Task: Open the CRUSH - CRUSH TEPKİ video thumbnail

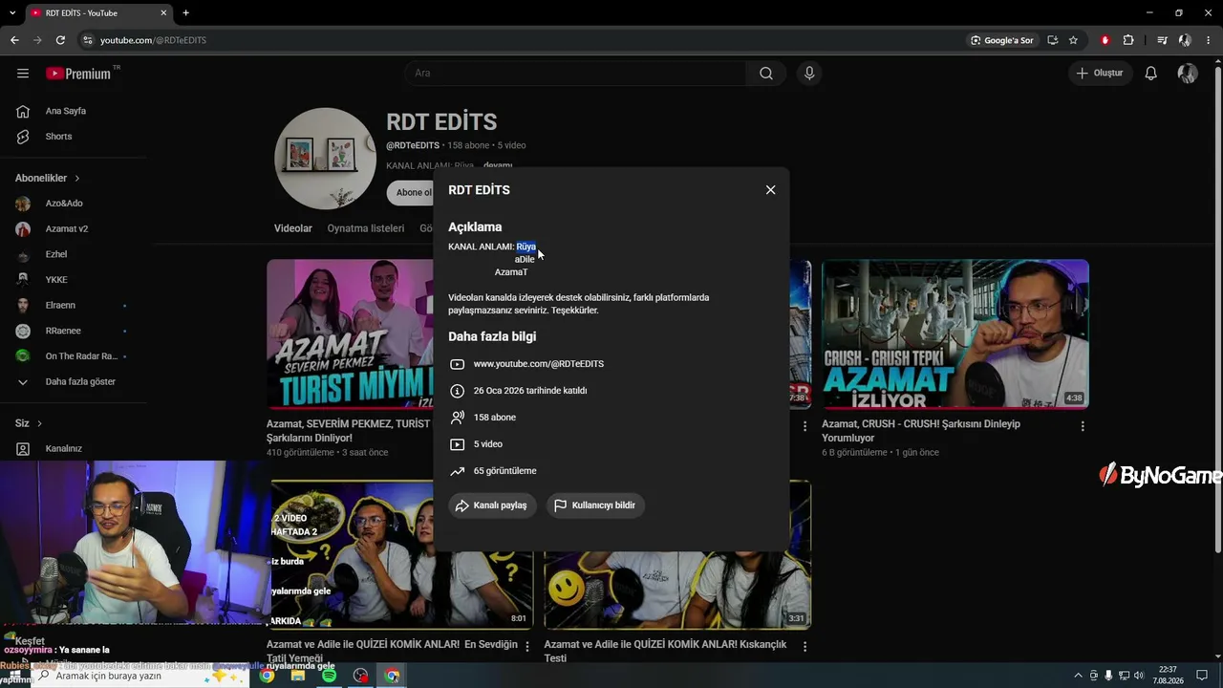Action: [955, 333]
